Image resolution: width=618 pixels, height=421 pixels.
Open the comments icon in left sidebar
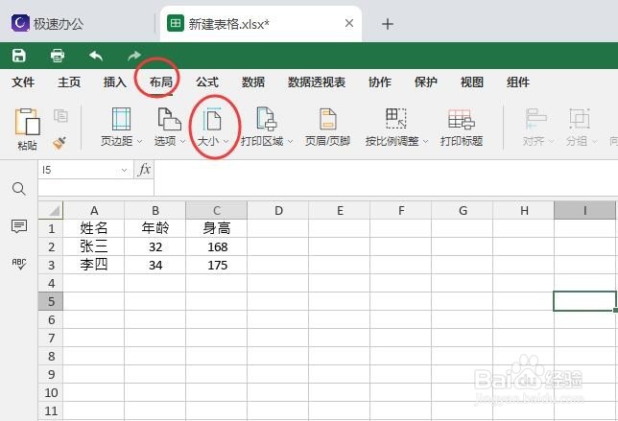click(x=19, y=226)
